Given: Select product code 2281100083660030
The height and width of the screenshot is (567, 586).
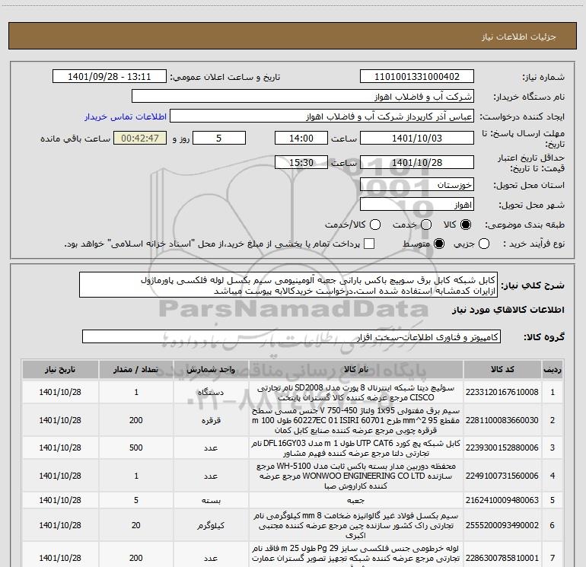Looking at the screenshot, I should point(502,420).
